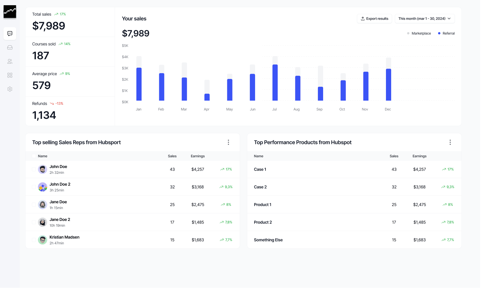Image resolution: width=487 pixels, height=288 pixels.
Task: Click John Doe's avatar
Action: pyautogui.click(x=43, y=169)
